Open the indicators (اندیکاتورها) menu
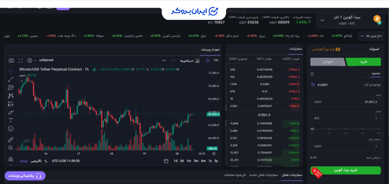Viewport: 389px width, 184px height. click(x=190, y=60)
